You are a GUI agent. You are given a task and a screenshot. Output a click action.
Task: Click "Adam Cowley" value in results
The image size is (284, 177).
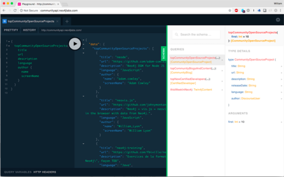[139, 83]
